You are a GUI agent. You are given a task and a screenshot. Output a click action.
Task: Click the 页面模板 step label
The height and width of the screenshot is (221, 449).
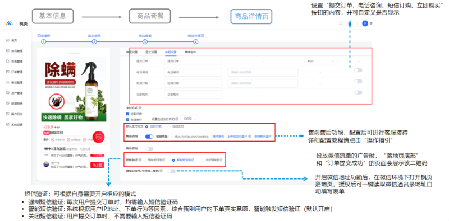(44, 36)
